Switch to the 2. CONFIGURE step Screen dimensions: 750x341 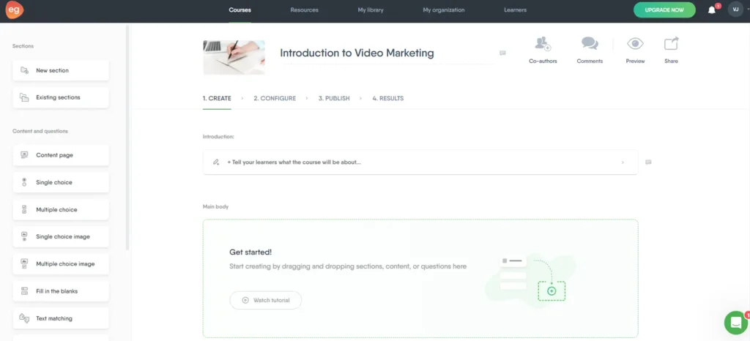click(275, 98)
